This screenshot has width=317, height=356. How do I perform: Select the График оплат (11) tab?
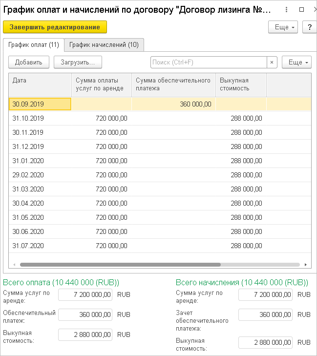[34, 45]
